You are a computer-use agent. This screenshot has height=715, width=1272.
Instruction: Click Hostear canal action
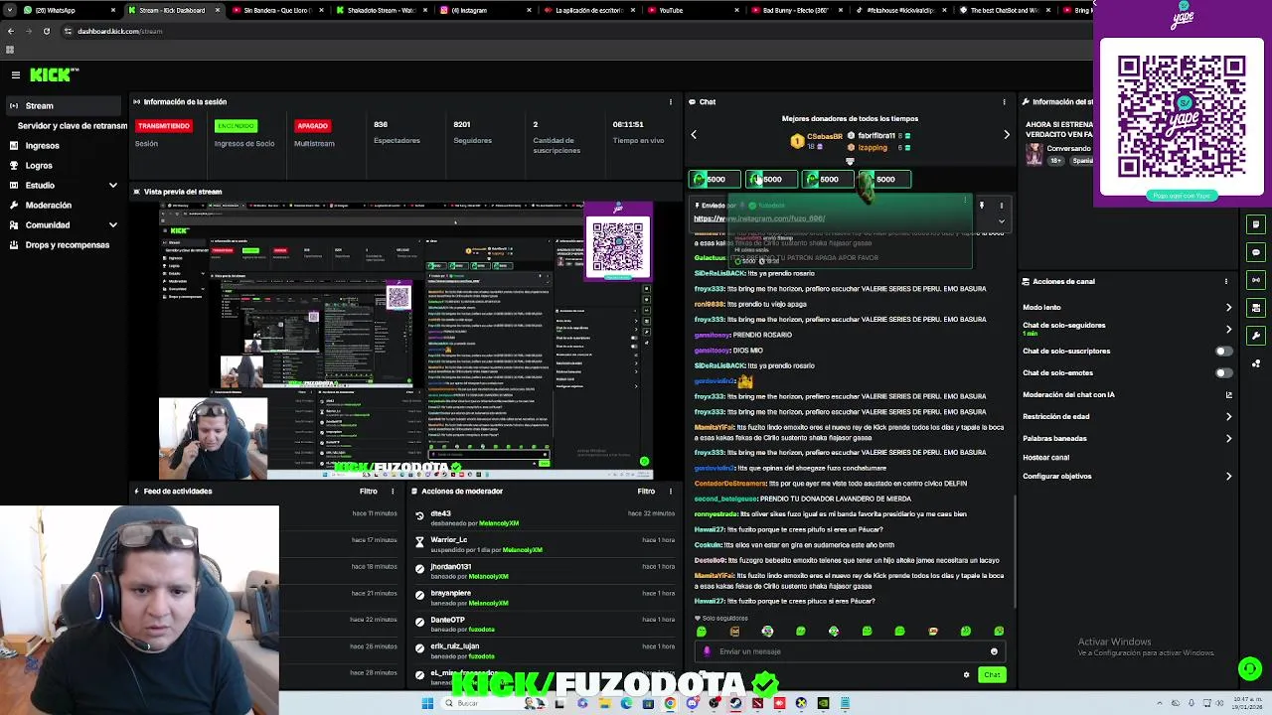pyautogui.click(x=1045, y=458)
